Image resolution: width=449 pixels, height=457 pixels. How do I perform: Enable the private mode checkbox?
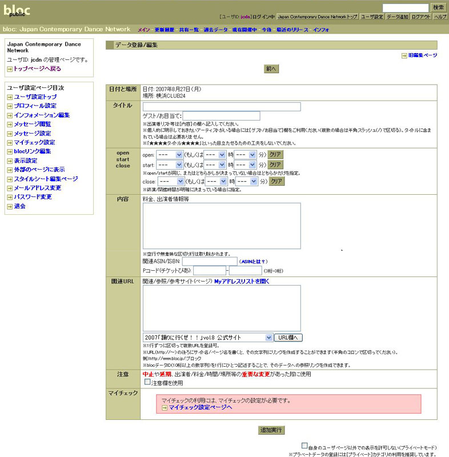(304, 446)
